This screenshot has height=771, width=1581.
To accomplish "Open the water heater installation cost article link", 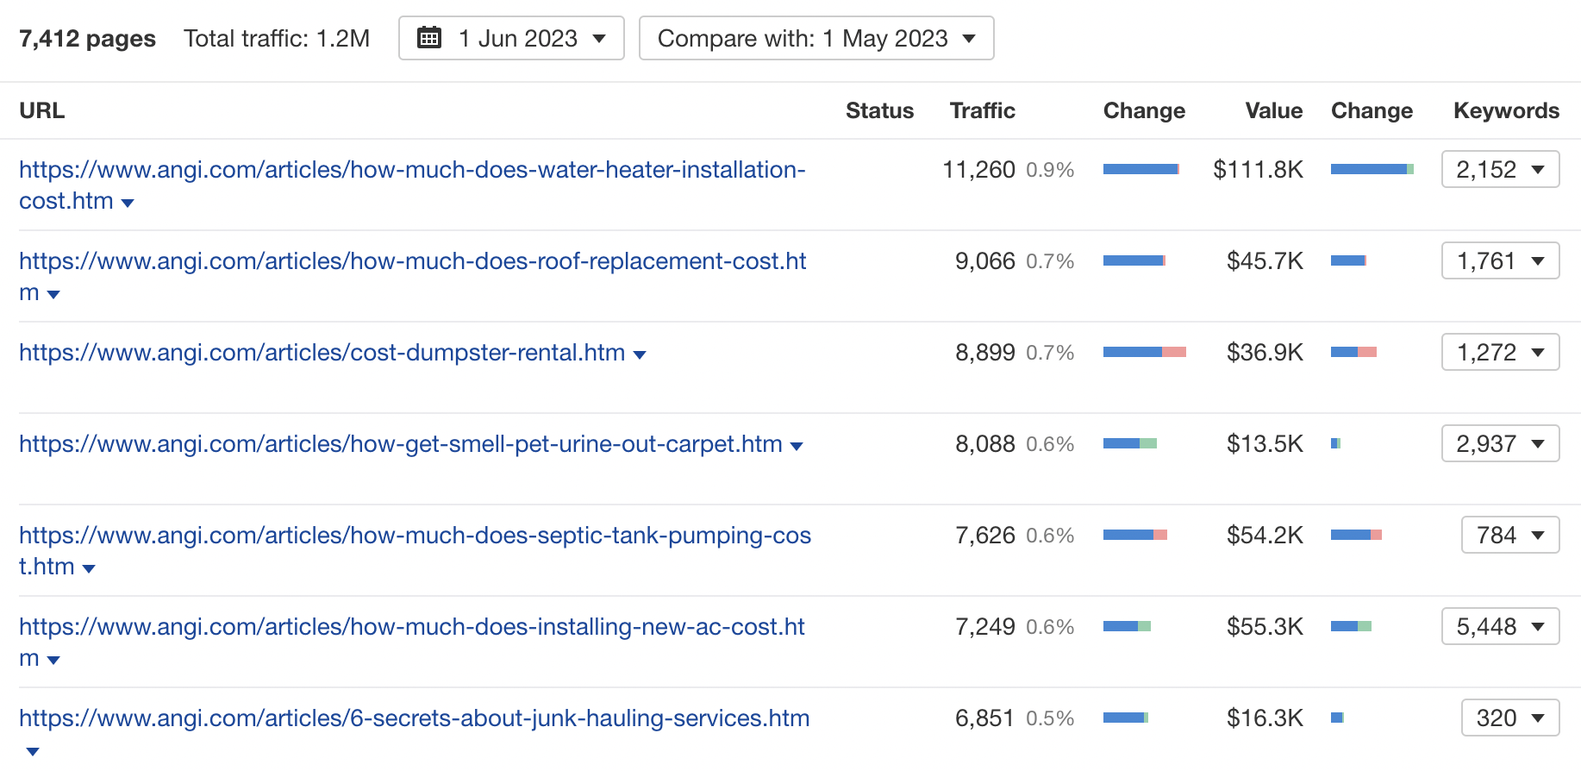I will coord(412,170).
